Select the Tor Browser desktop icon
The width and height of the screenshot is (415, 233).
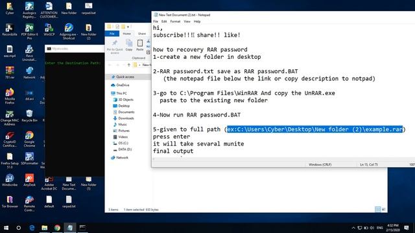(x=10, y=201)
